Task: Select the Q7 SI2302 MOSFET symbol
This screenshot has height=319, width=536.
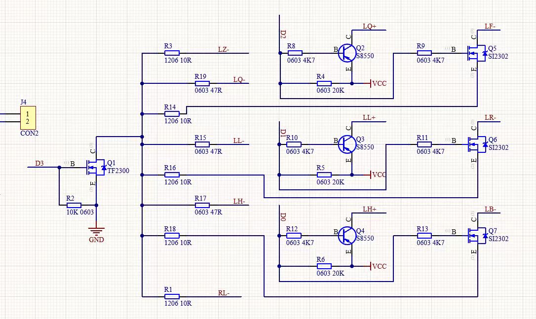Action: click(476, 236)
